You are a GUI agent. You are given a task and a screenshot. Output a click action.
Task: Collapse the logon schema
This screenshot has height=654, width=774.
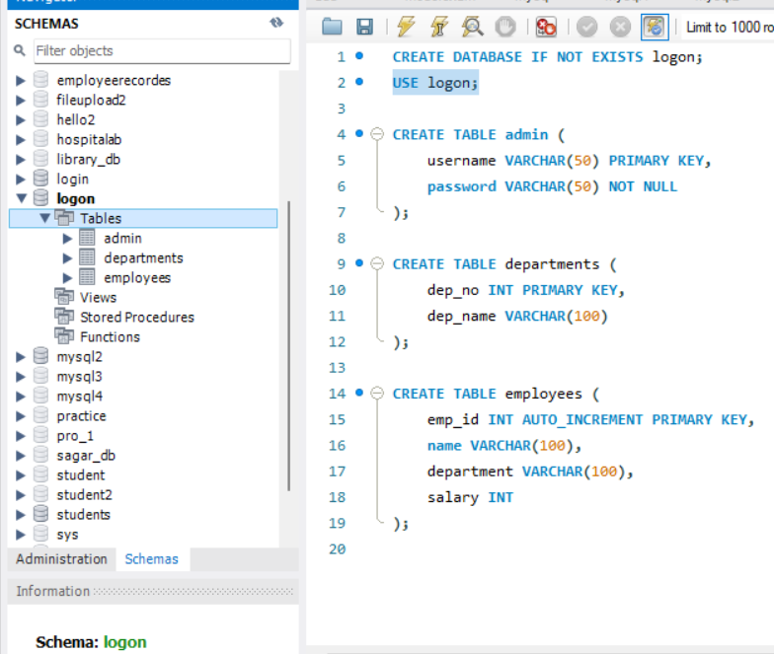pos(22,198)
